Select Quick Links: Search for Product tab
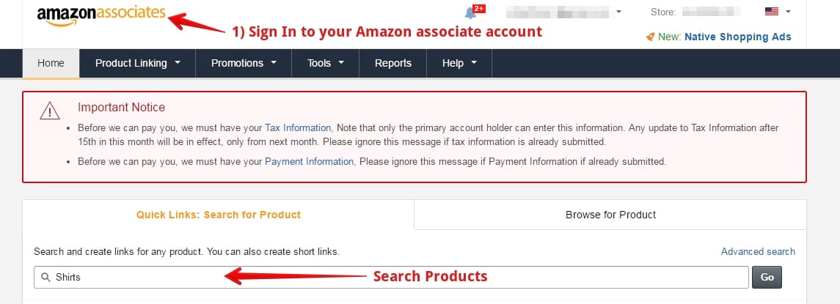Image resolution: width=840 pixels, height=304 pixels. click(x=219, y=215)
